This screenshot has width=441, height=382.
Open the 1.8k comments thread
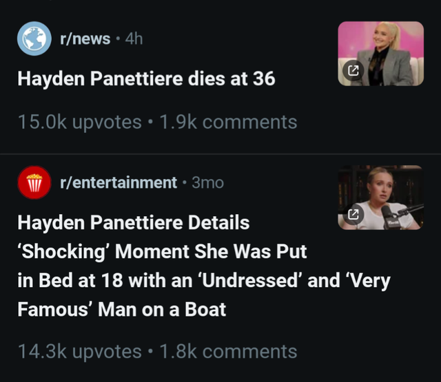(x=228, y=352)
